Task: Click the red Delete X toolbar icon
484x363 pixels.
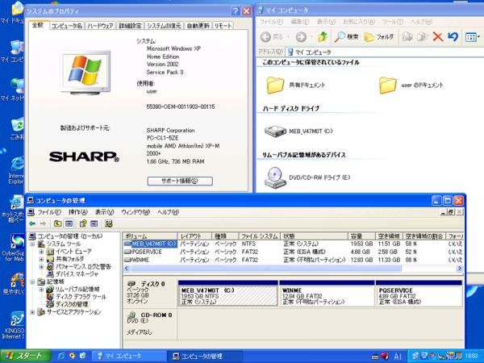Action: [438, 37]
